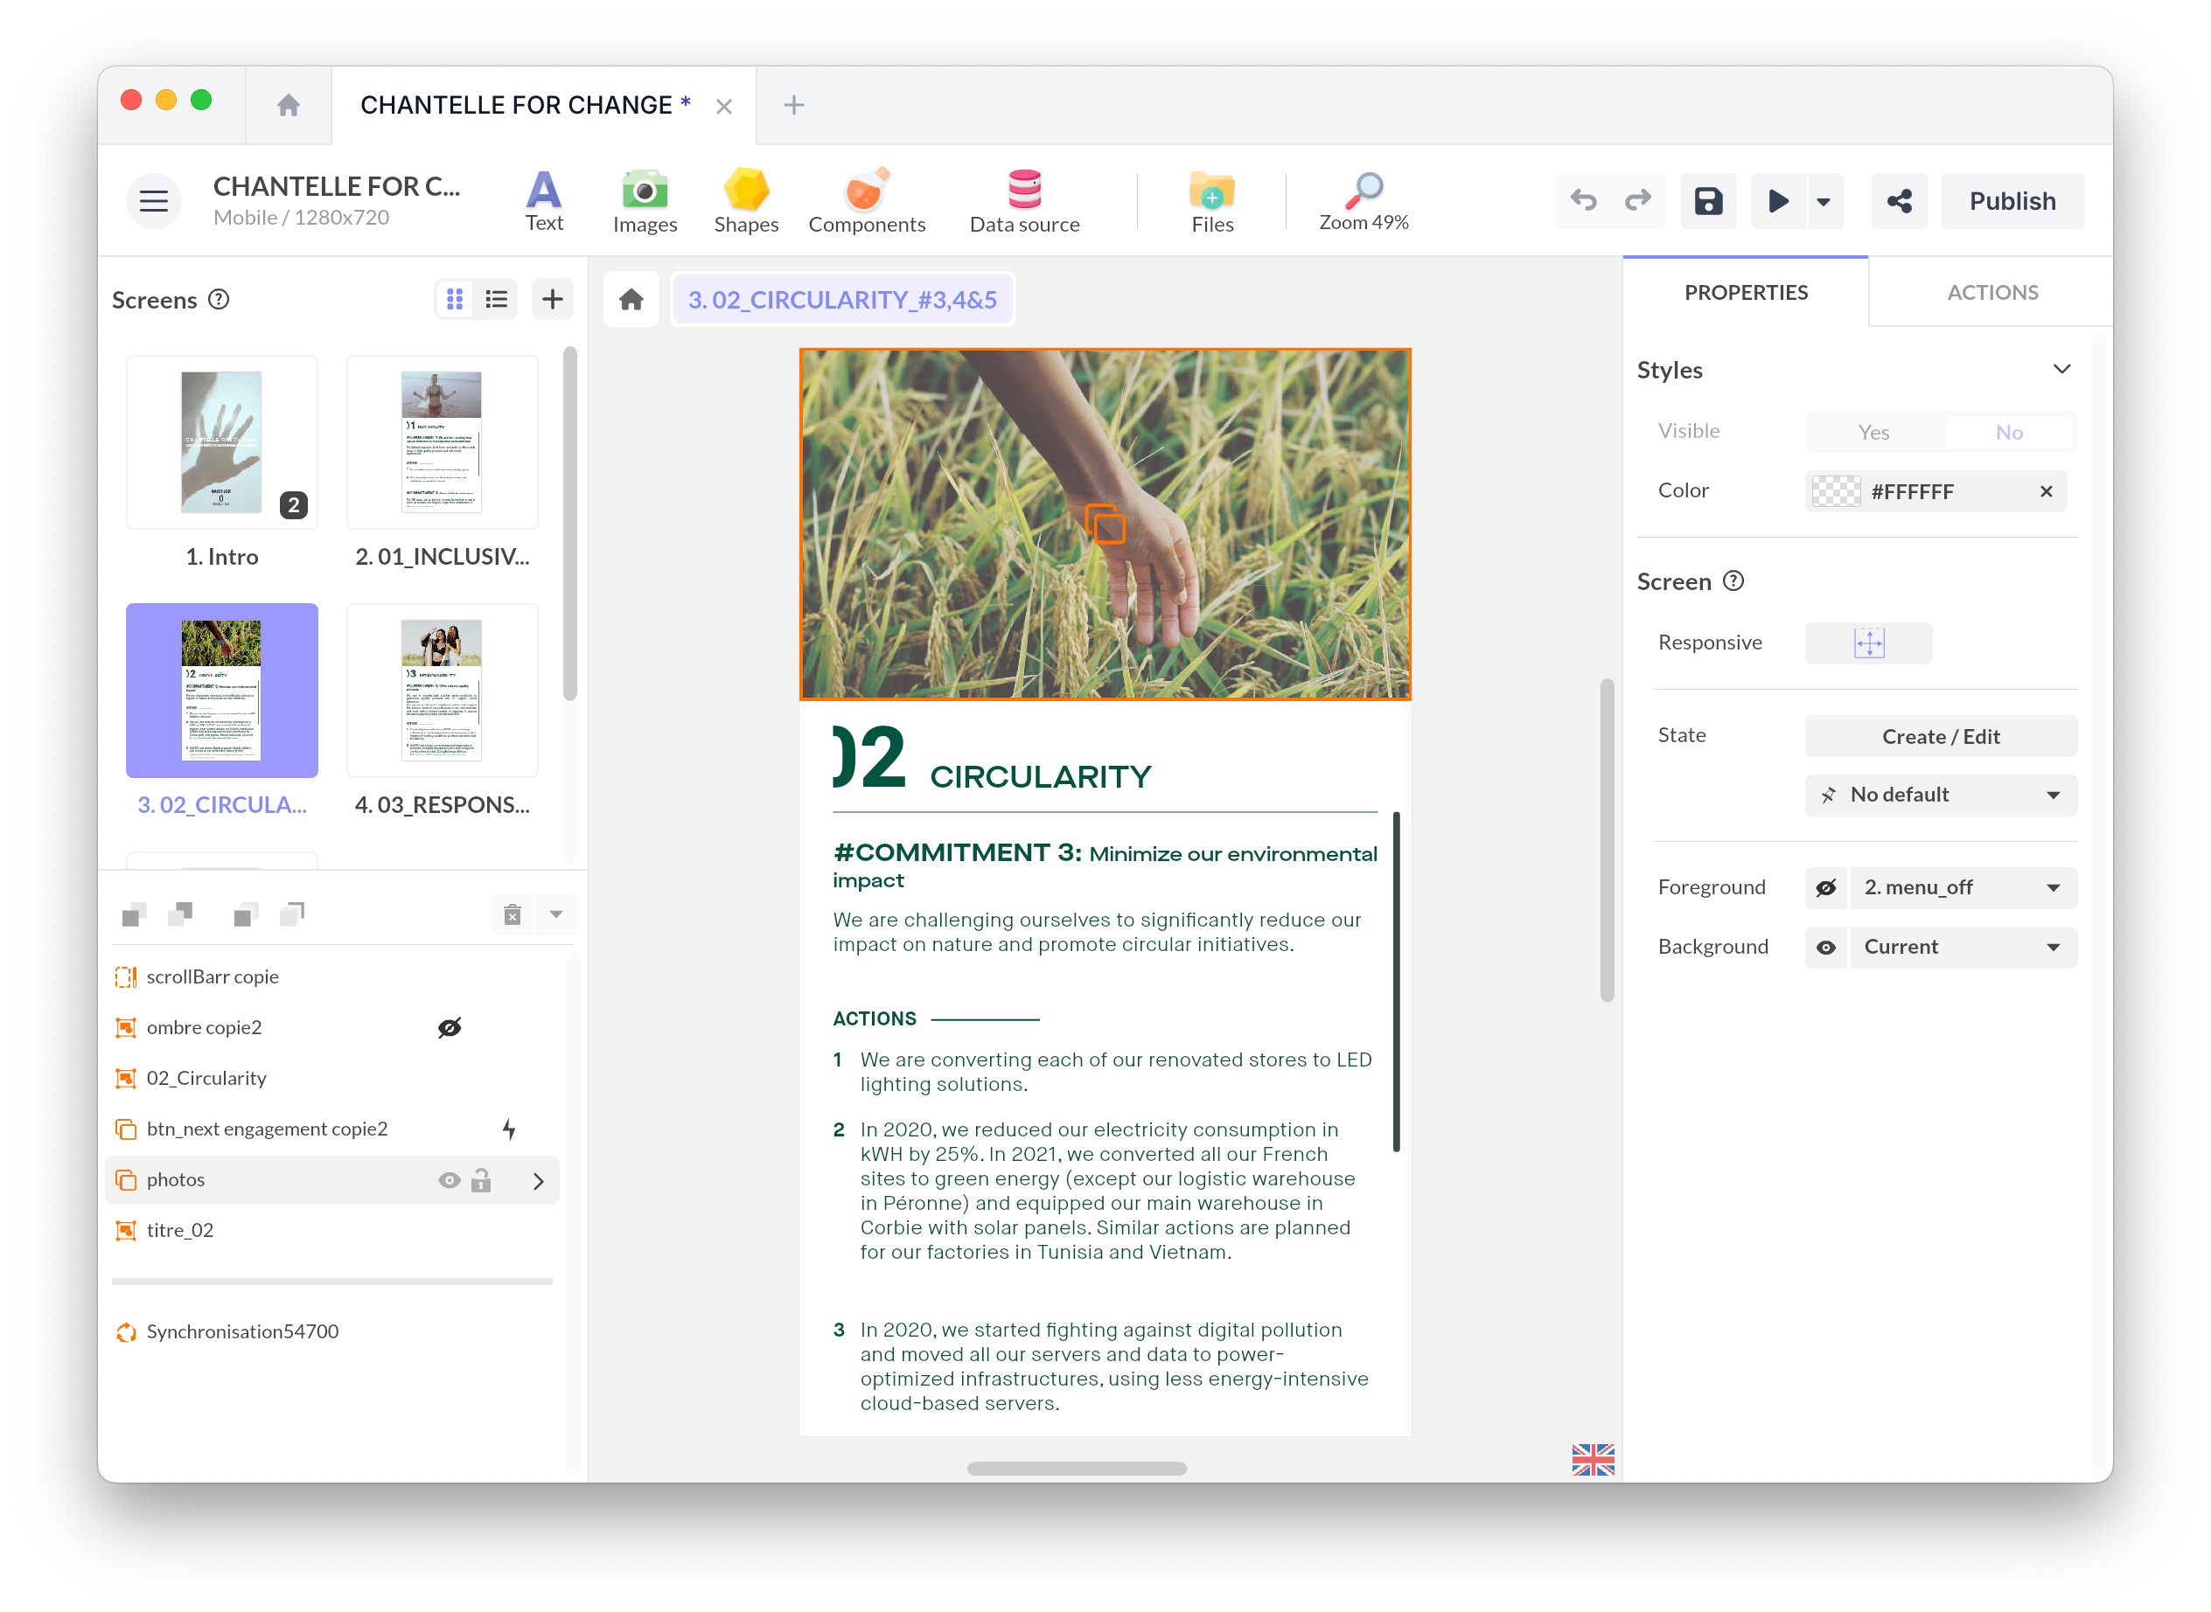Unlock the photos layer
The width and height of the screenshot is (2211, 1612).
(x=480, y=1180)
